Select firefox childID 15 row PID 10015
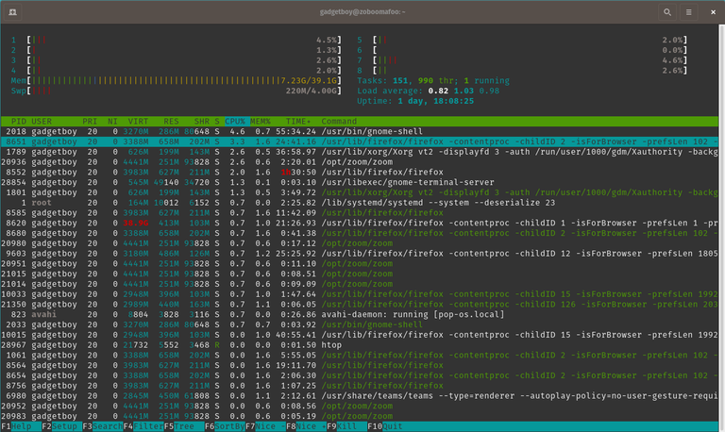This screenshot has height=432, width=725. [x=360, y=335]
